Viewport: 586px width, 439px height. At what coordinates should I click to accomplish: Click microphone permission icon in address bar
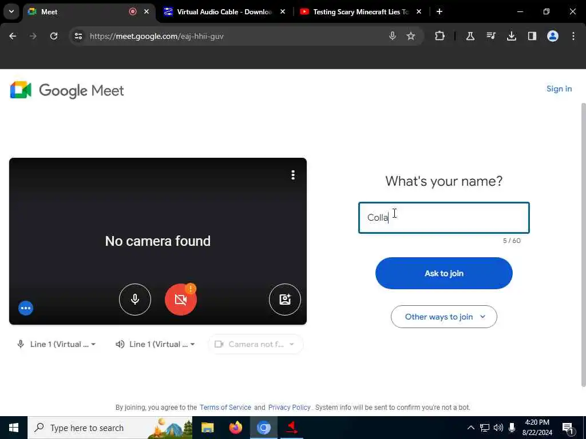pos(393,36)
